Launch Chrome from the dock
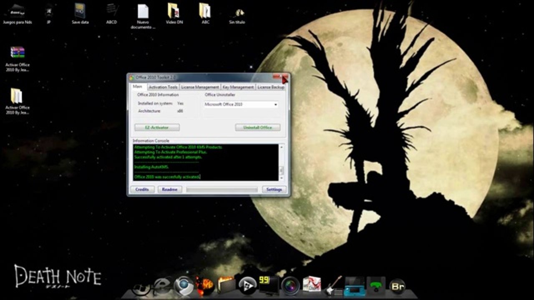 pos(184,286)
